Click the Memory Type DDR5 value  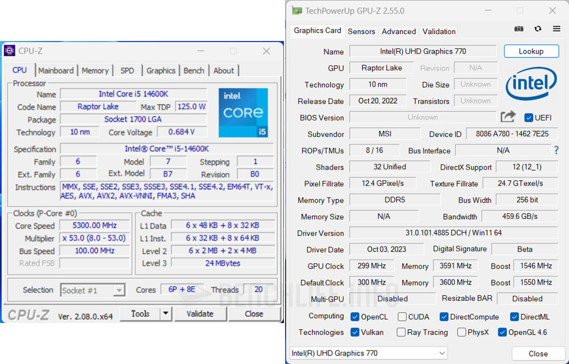pyautogui.click(x=395, y=200)
